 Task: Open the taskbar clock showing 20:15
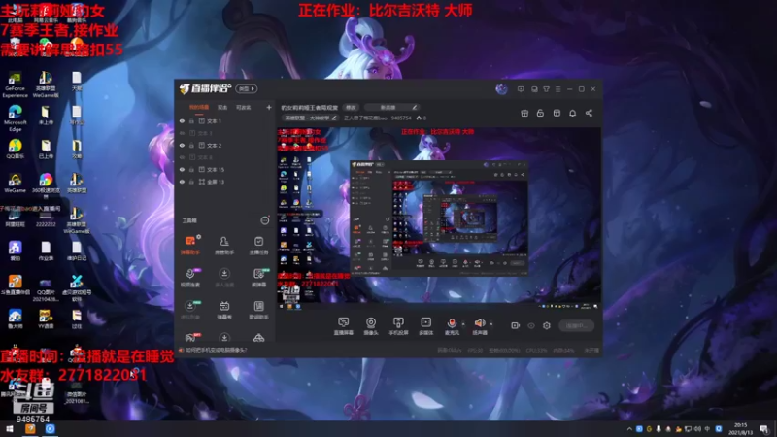(740, 429)
